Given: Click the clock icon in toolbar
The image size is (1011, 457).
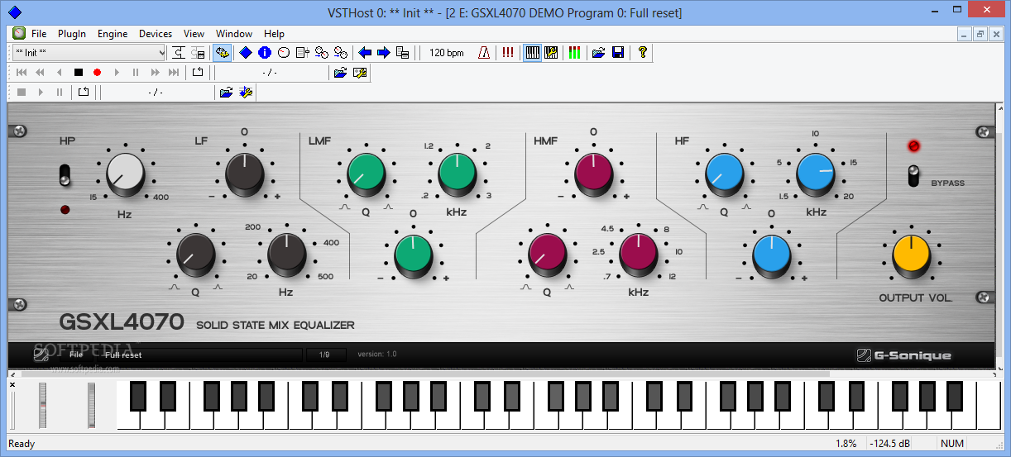Looking at the screenshot, I should coord(283,53).
